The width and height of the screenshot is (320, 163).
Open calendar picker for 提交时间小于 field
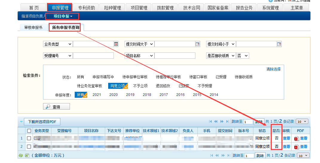click(x=279, y=44)
